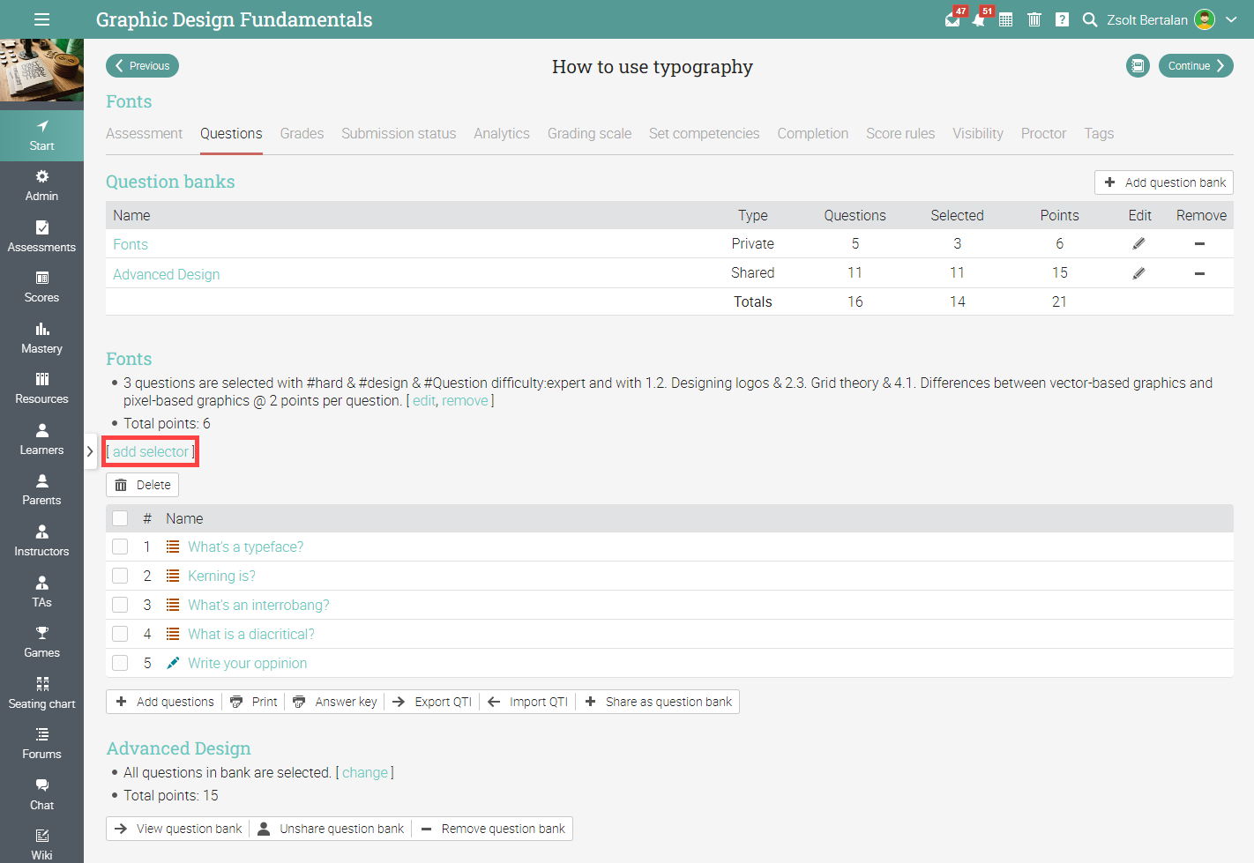Image resolution: width=1254 pixels, height=863 pixels.
Task: Switch to the Grades tab
Action: [302, 133]
